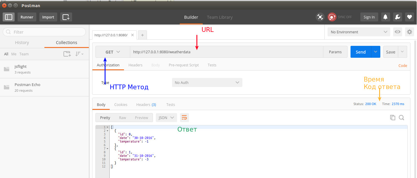Toggle line wrap icon in response
This screenshot has width=417, height=178.
(184, 118)
